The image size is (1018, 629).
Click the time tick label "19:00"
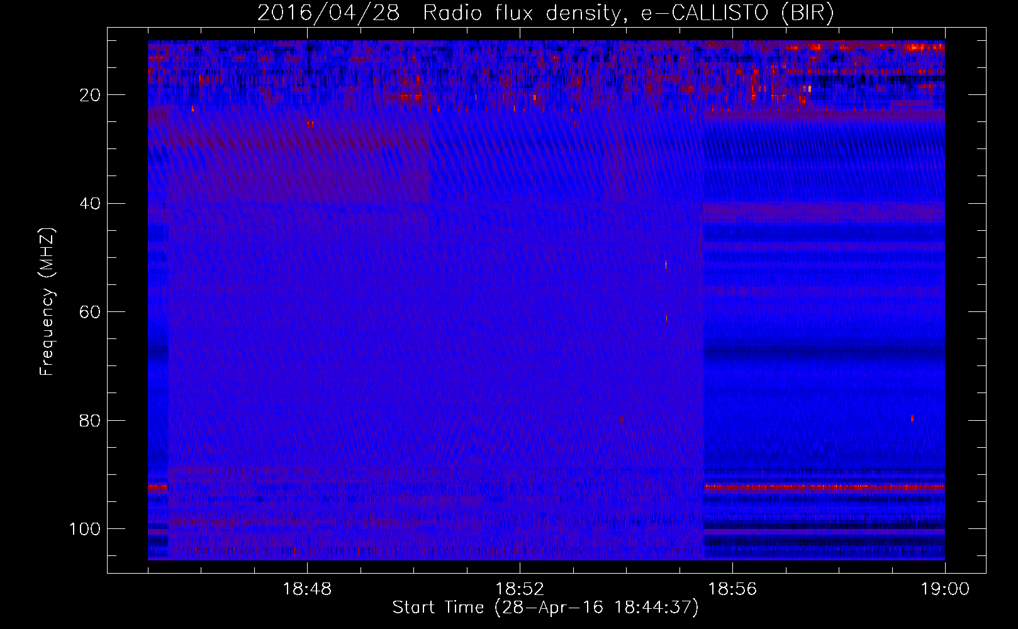945,589
